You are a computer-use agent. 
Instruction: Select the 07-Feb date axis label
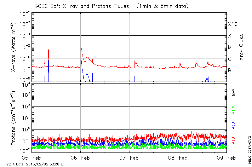coord(129,158)
